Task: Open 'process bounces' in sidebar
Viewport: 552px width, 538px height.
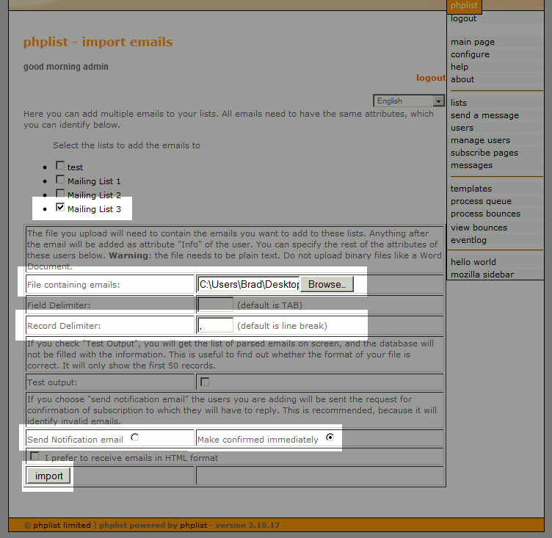Action: click(485, 214)
